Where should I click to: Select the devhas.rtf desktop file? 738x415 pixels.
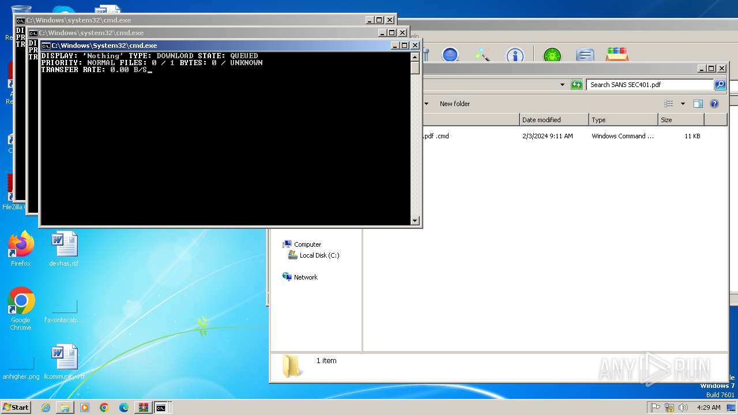point(64,249)
